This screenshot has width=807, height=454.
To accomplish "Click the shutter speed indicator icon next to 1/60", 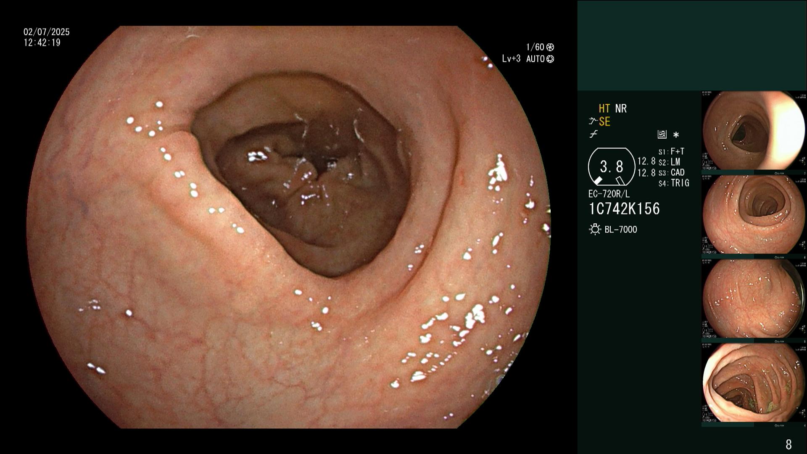I will tap(550, 48).
